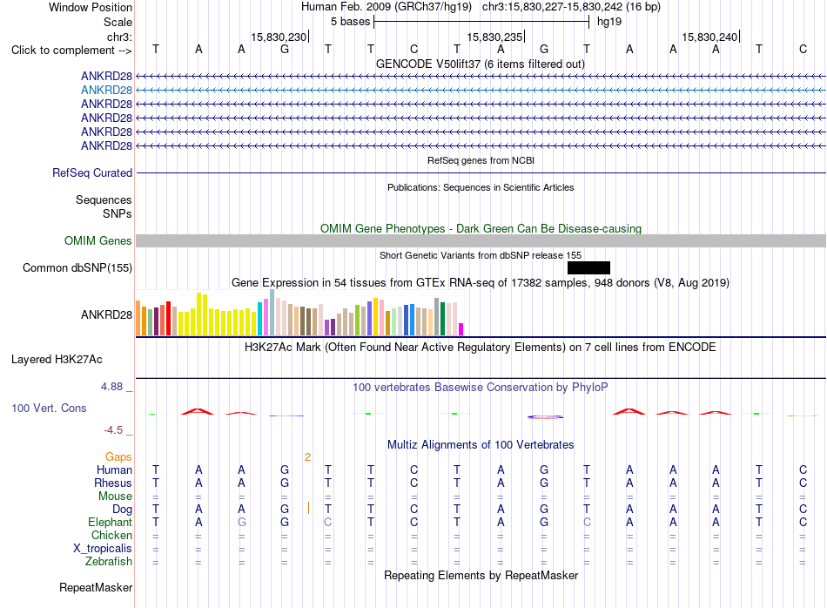
Task: Click the Mouse species label
Action: [x=115, y=497]
